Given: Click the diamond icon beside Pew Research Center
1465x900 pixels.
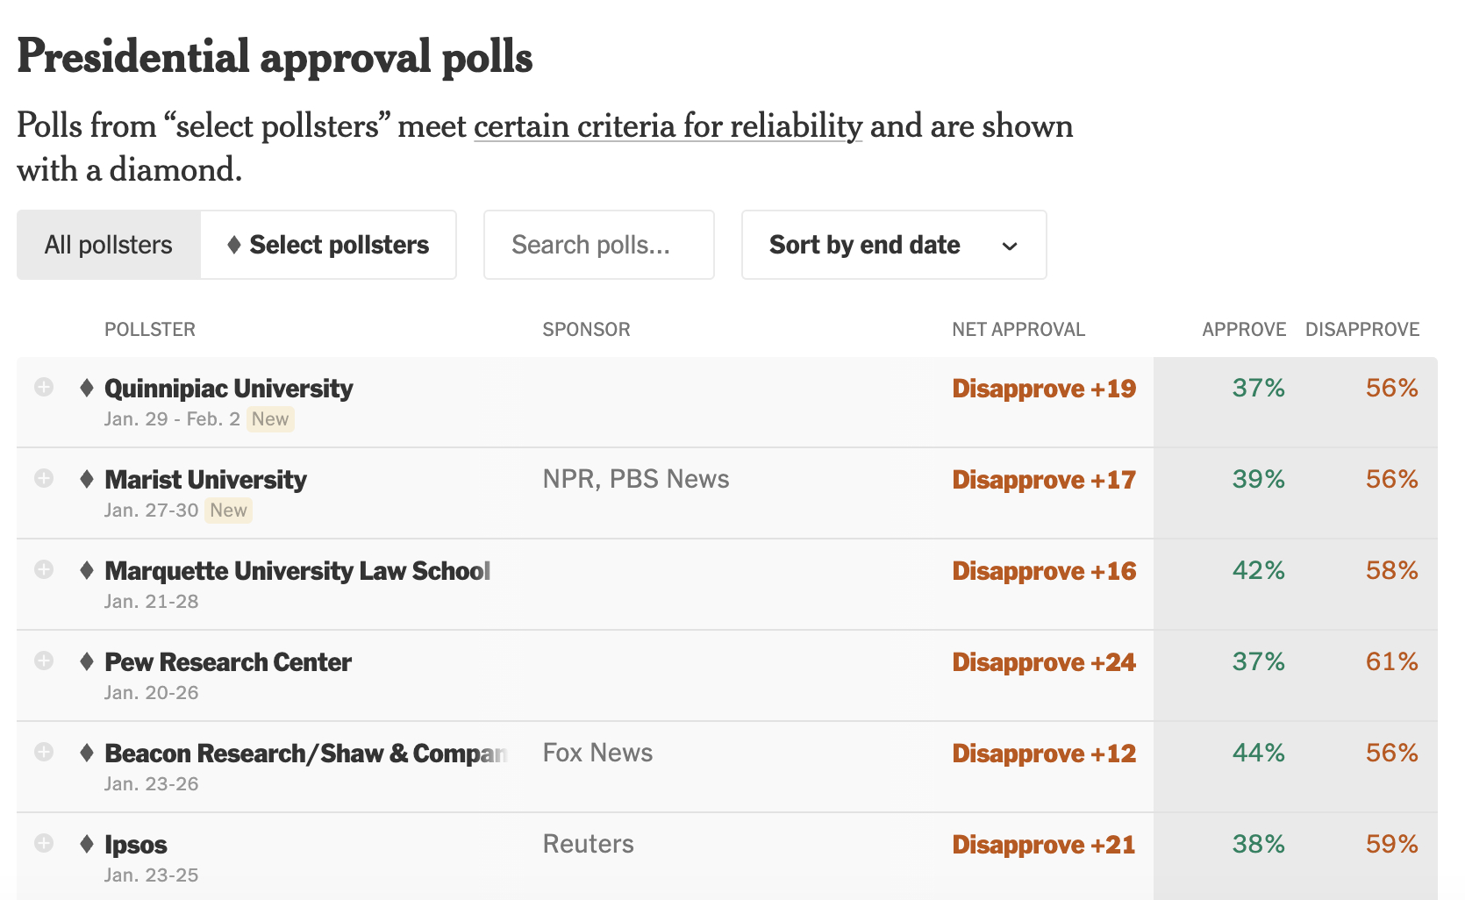Looking at the screenshot, I should tap(86, 661).
